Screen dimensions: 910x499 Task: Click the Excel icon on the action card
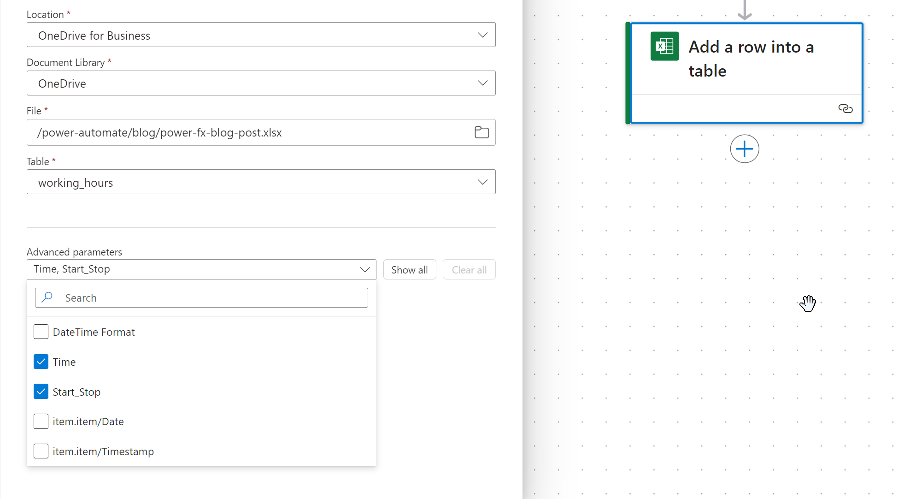(x=664, y=46)
